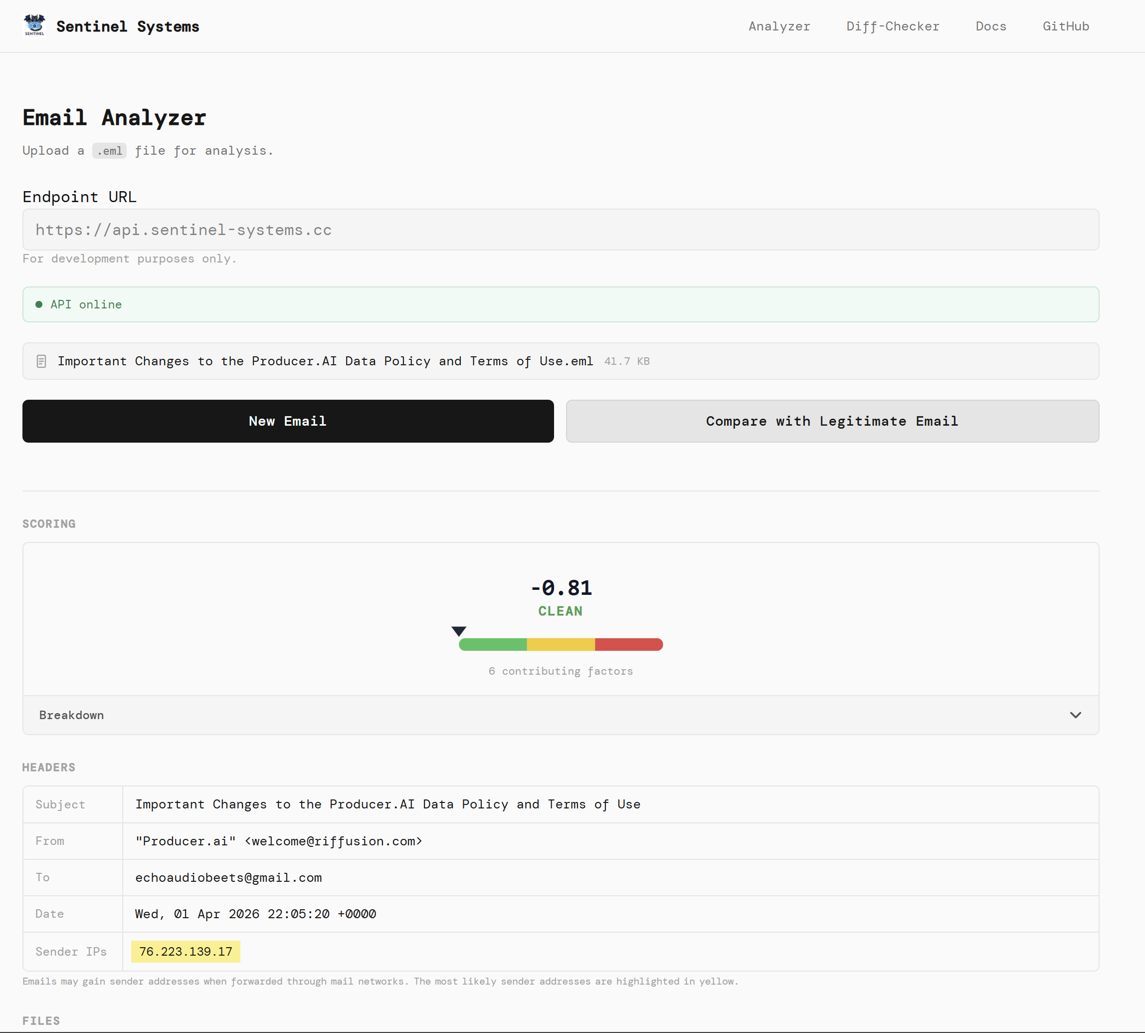Click the 'FILES' section label
Image resolution: width=1145 pixels, height=1033 pixels.
(x=41, y=1021)
